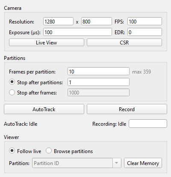171x177 pixels.
Task: Click the FPS input field
Action: click(x=144, y=21)
